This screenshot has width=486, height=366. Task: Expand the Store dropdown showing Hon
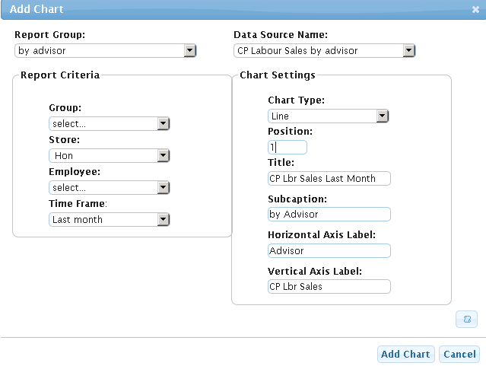coord(109,155)
